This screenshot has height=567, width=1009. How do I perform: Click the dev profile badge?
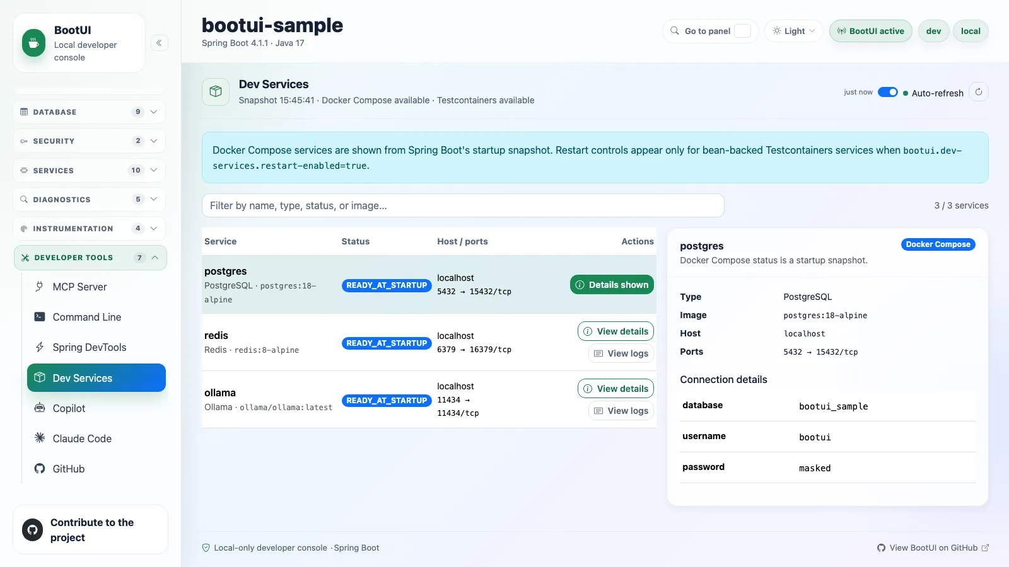(x=934, y=31)
